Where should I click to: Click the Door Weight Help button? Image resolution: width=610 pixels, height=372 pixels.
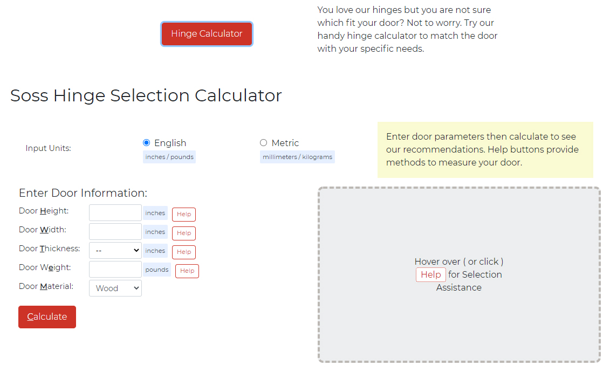click(x=187, y=271)
